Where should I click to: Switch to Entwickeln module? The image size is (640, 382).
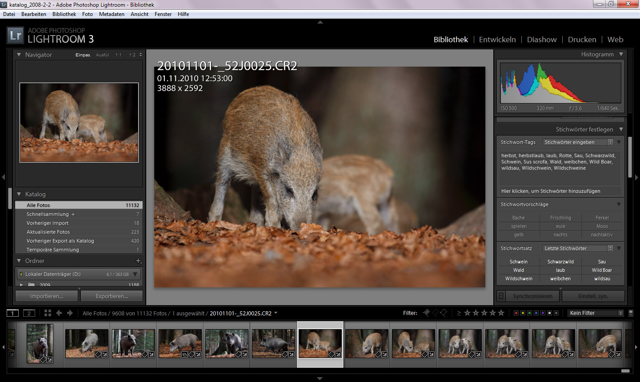[497, 40]
